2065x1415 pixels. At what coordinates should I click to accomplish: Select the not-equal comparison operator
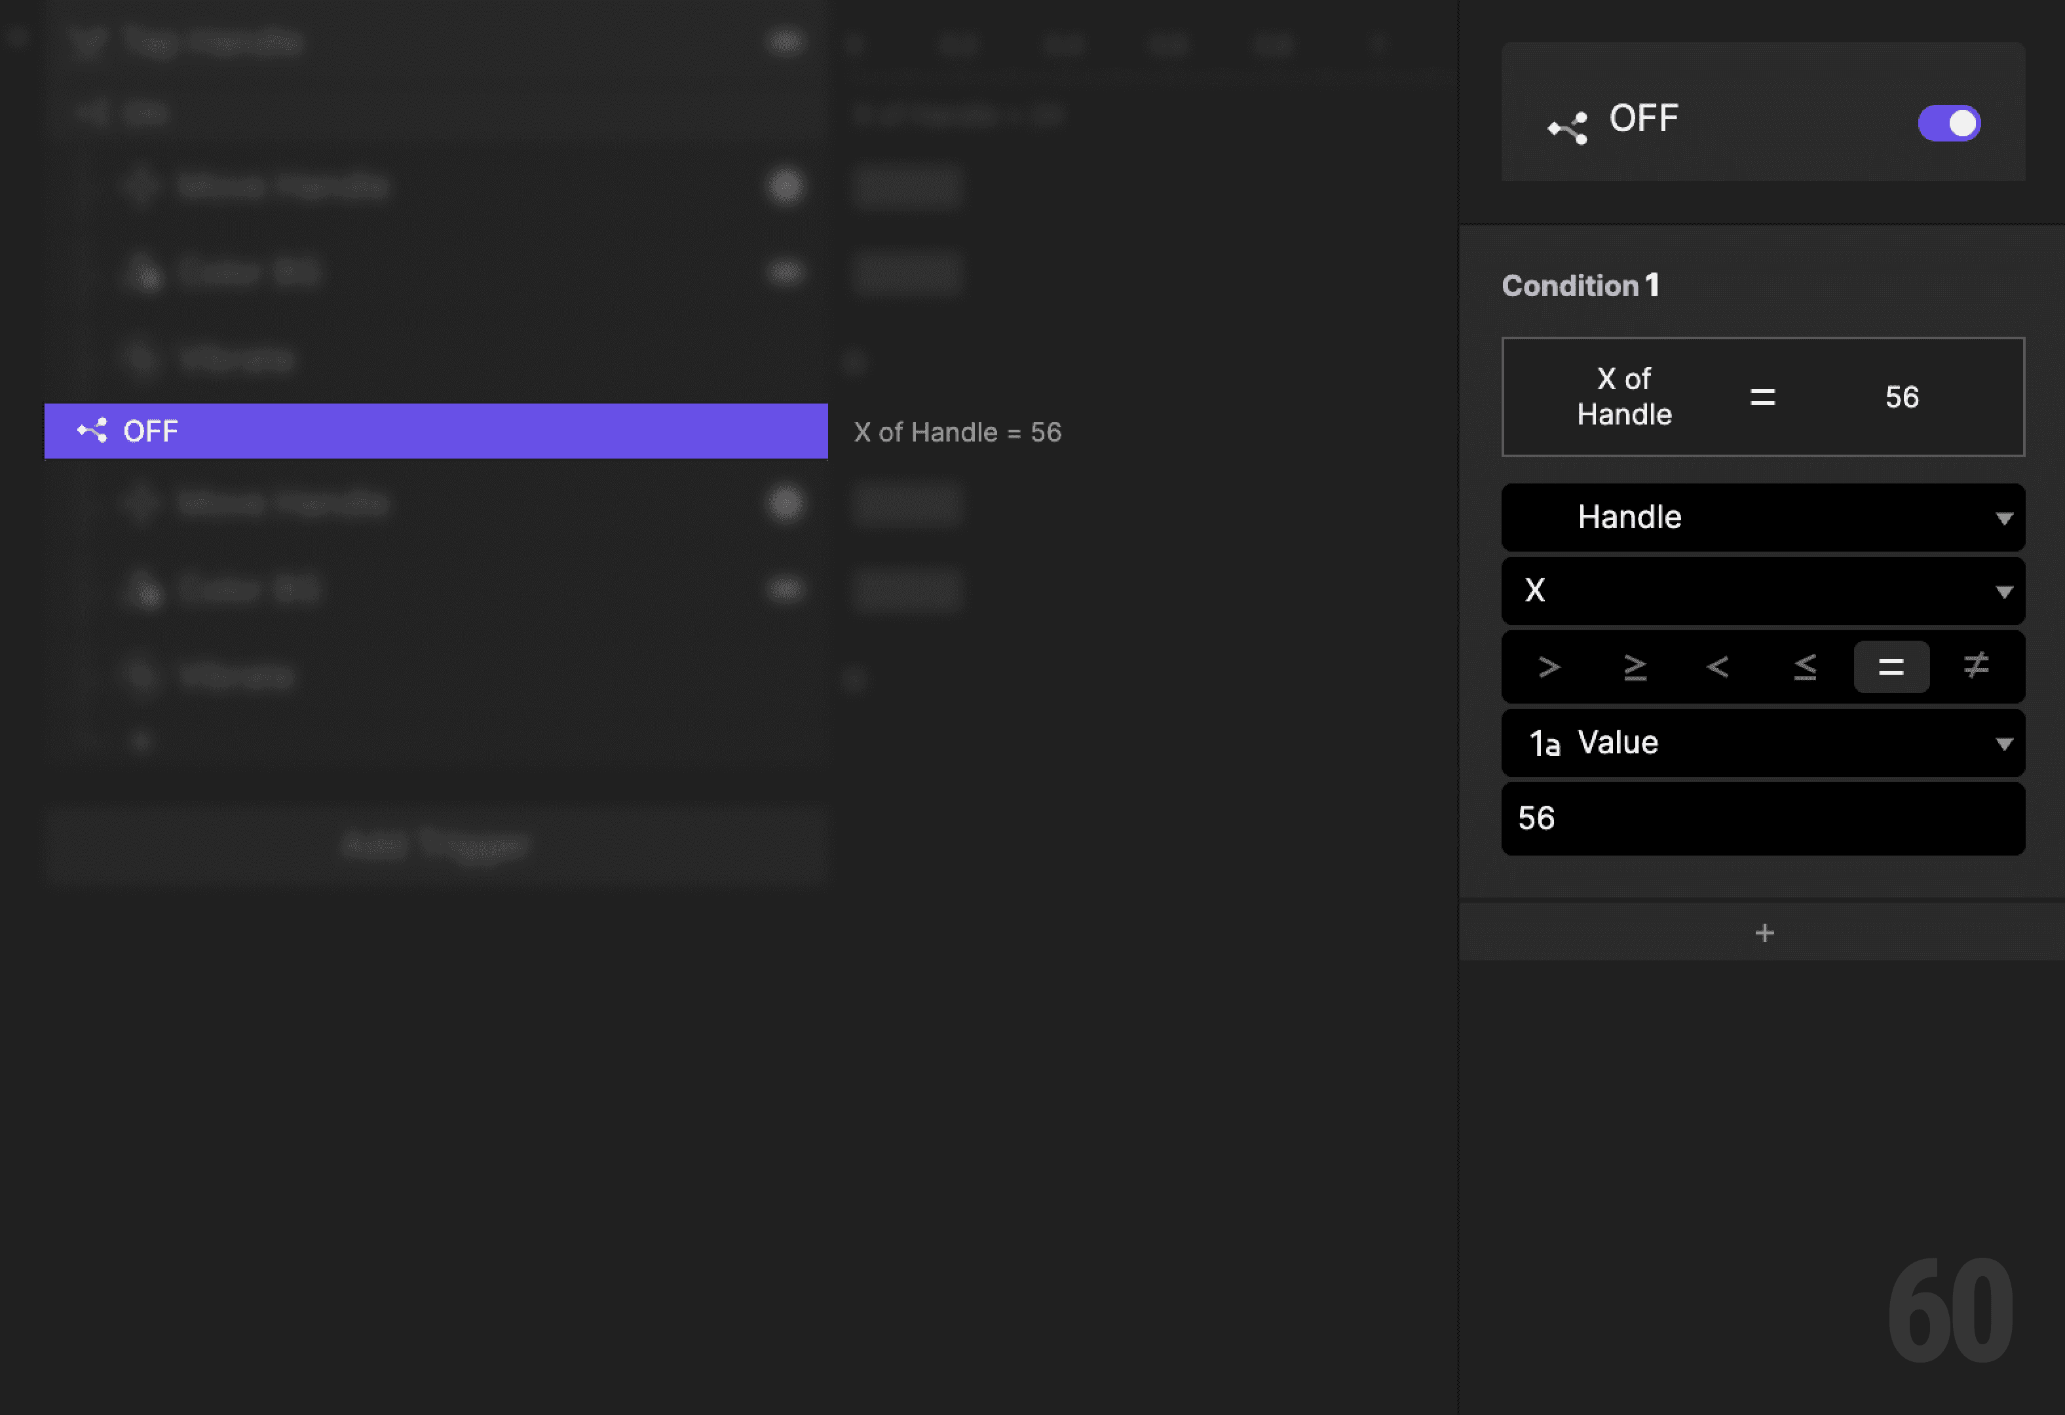pyautogui.click(x=1976, y=667)
